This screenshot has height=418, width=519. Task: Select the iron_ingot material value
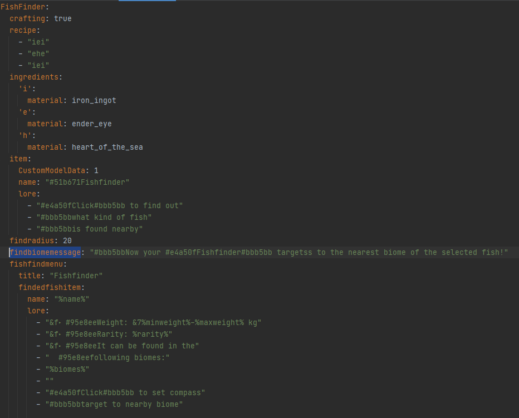[x=94, y=101]
